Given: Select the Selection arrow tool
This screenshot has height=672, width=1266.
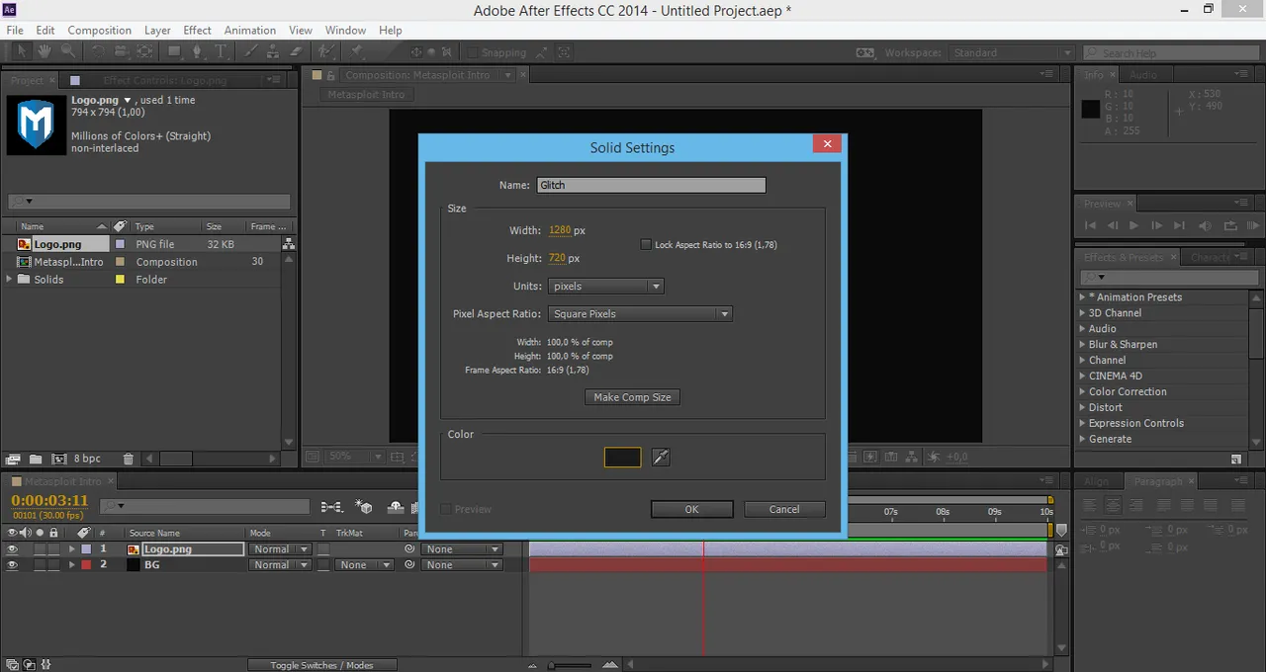Looking at the screenshot, I should [22, 51].
